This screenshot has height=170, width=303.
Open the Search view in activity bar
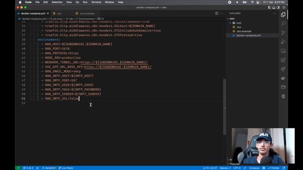[283, 24]
